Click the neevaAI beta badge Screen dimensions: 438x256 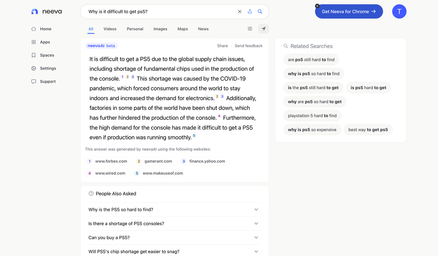(x=101, y=46)
